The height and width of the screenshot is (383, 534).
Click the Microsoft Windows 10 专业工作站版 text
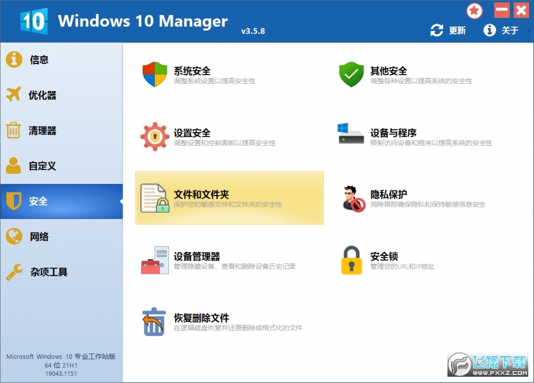(61, 356)
